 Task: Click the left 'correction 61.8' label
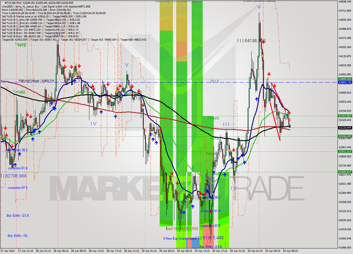pos(18,168)
